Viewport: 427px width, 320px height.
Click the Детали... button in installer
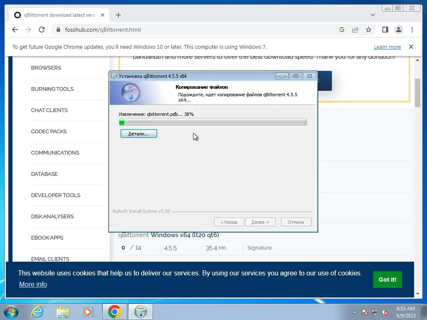tap(138, 134)
